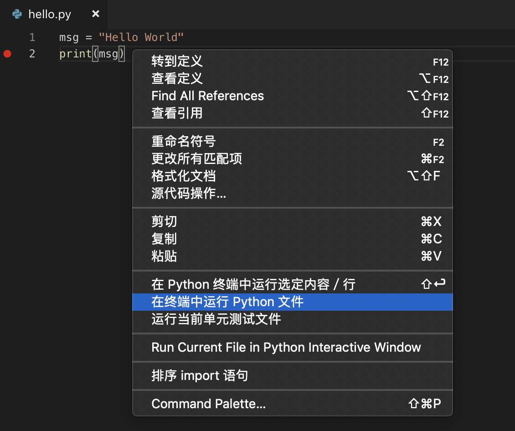Choose 重命名符号 menu entry
The width and height of the screenshot is (515, 431).
292,142
